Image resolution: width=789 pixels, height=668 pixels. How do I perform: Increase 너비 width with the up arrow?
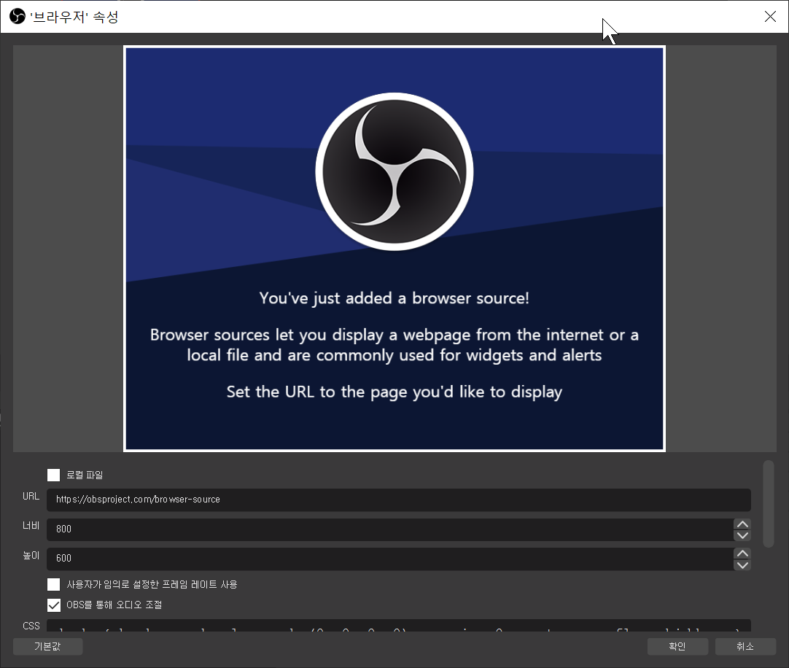(x=742, y=524)
